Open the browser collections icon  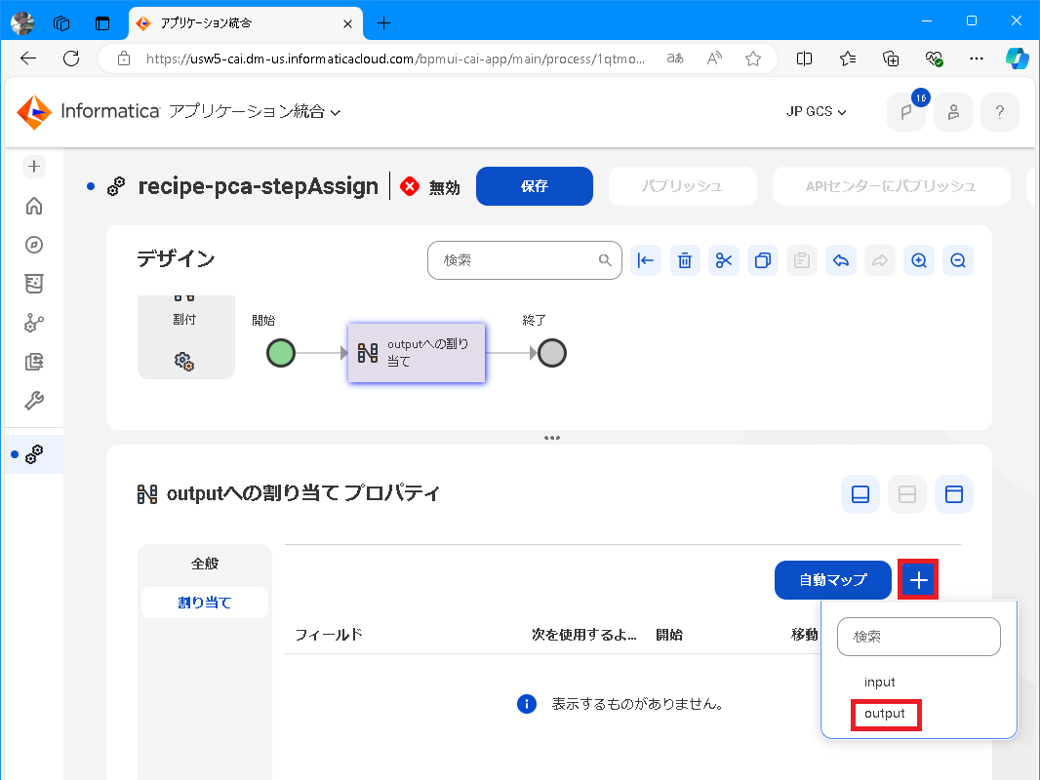tap(891, 58)
